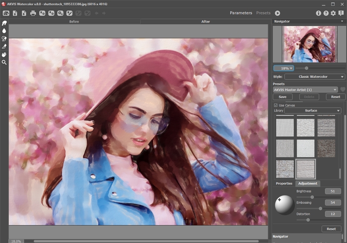
Task: Click the Undo arrow icon
Action: [97, 13]
